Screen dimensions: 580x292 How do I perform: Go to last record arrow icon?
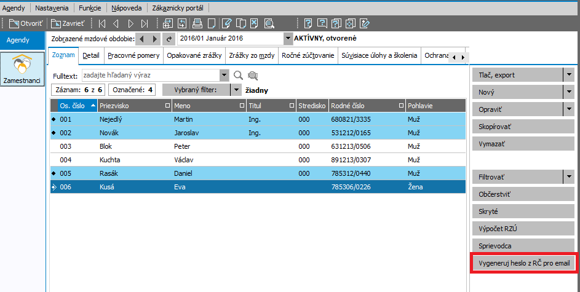click(145, 23)
